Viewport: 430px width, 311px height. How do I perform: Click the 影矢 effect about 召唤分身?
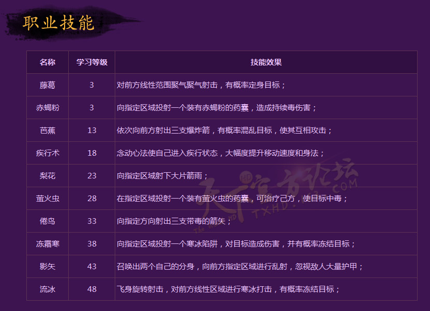tap(240, 267)
